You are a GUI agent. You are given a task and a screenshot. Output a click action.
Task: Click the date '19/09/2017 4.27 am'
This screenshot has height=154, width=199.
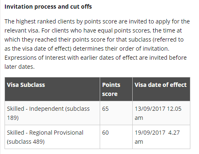click(x=157, y=137)
